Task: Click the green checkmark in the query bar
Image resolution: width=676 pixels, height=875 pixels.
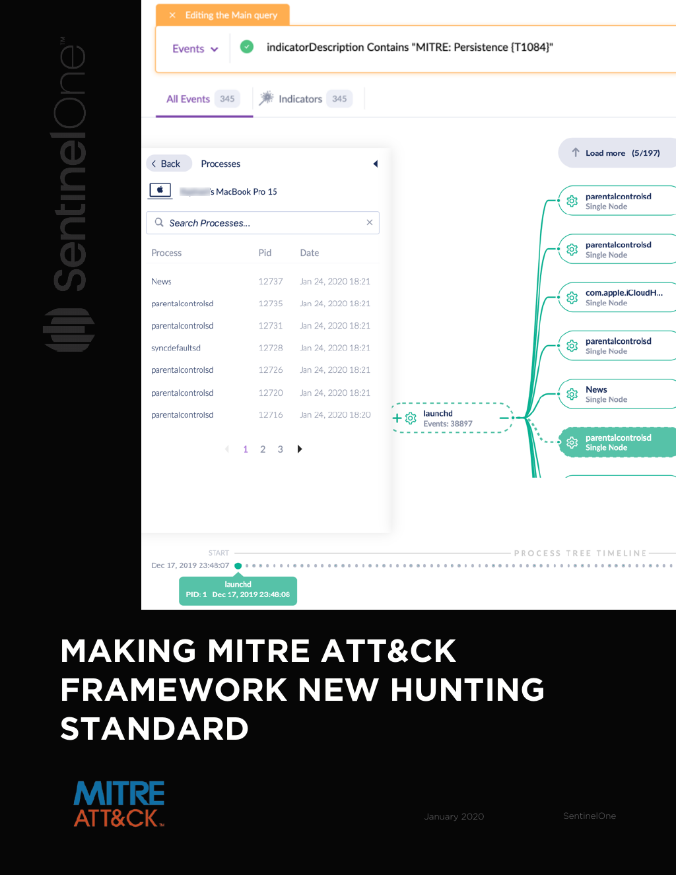Action: 246,47
